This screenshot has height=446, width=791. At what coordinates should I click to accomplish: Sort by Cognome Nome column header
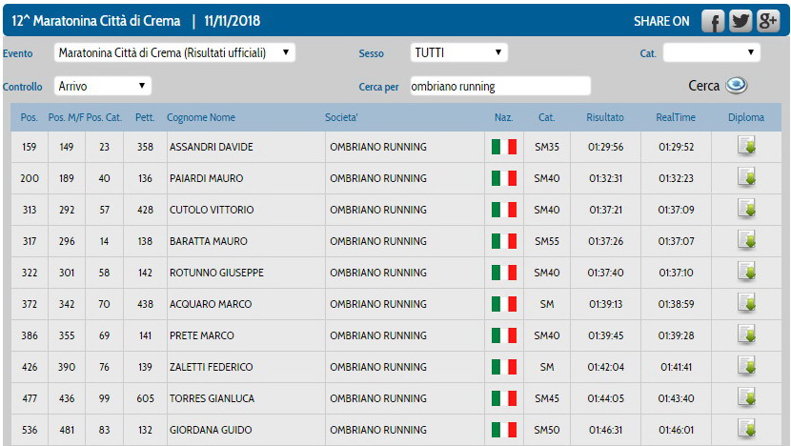pos(201,117)
